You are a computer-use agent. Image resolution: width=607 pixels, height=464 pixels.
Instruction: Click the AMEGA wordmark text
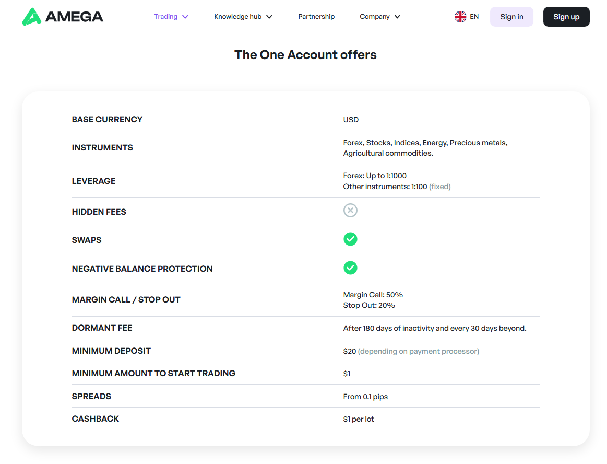coord(74,17)
